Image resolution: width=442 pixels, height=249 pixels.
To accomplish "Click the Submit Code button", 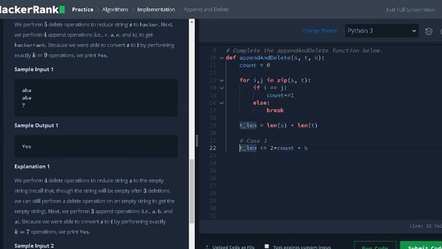I will 421,246.
